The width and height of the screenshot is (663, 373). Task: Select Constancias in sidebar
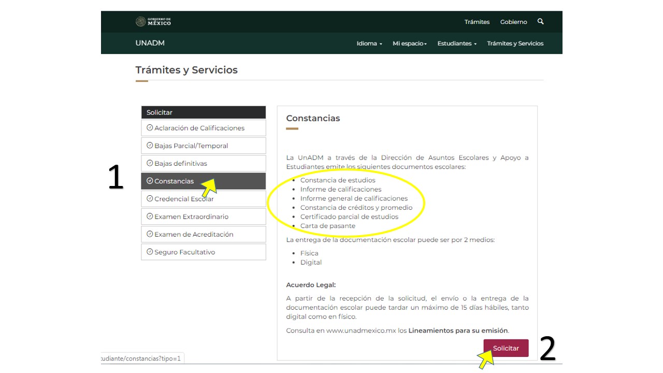[x=204, y=181]
